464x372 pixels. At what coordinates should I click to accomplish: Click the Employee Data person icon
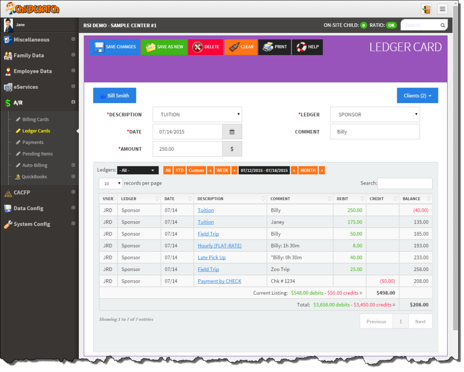pyautogui.click(x=8, y=72)
